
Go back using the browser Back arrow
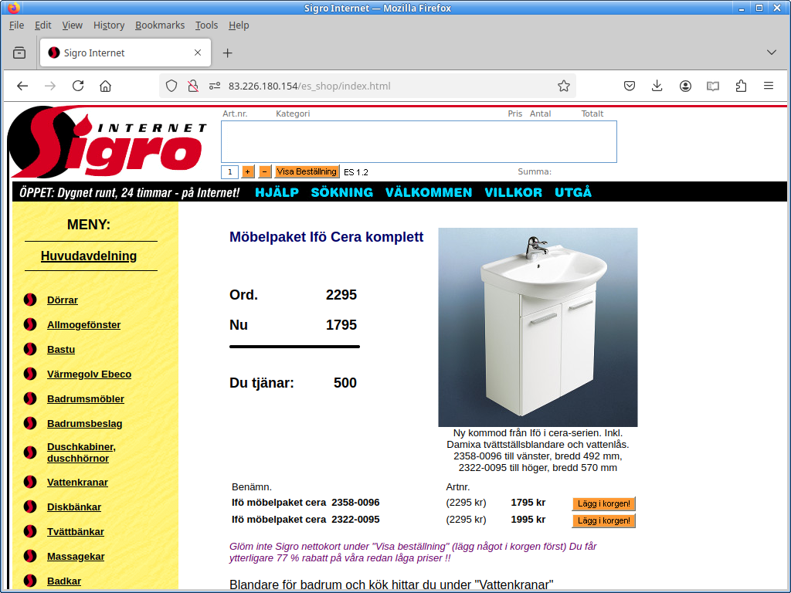22,86
